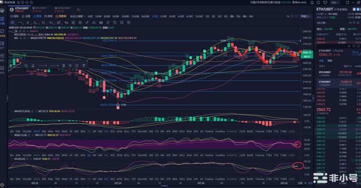Collapse the KDJ indicator panel

tap(12, 159)
